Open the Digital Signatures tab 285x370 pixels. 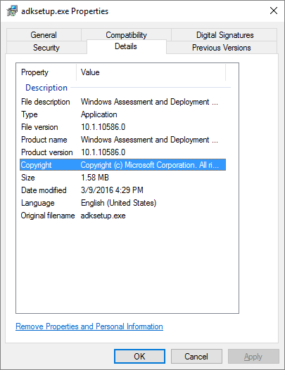point(224,35)
